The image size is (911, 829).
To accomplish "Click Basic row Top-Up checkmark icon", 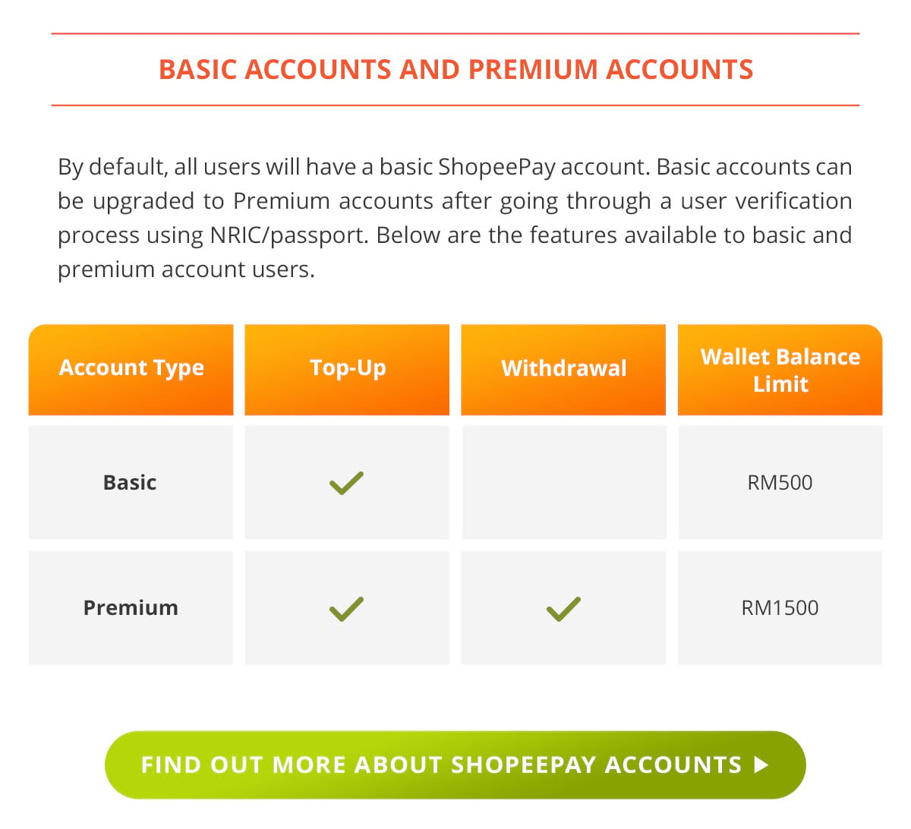I will (x=346, y=483).
